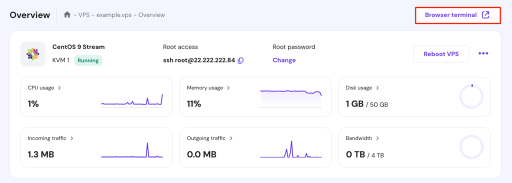Click the Outgoing traffic graph

pos(291,149)
